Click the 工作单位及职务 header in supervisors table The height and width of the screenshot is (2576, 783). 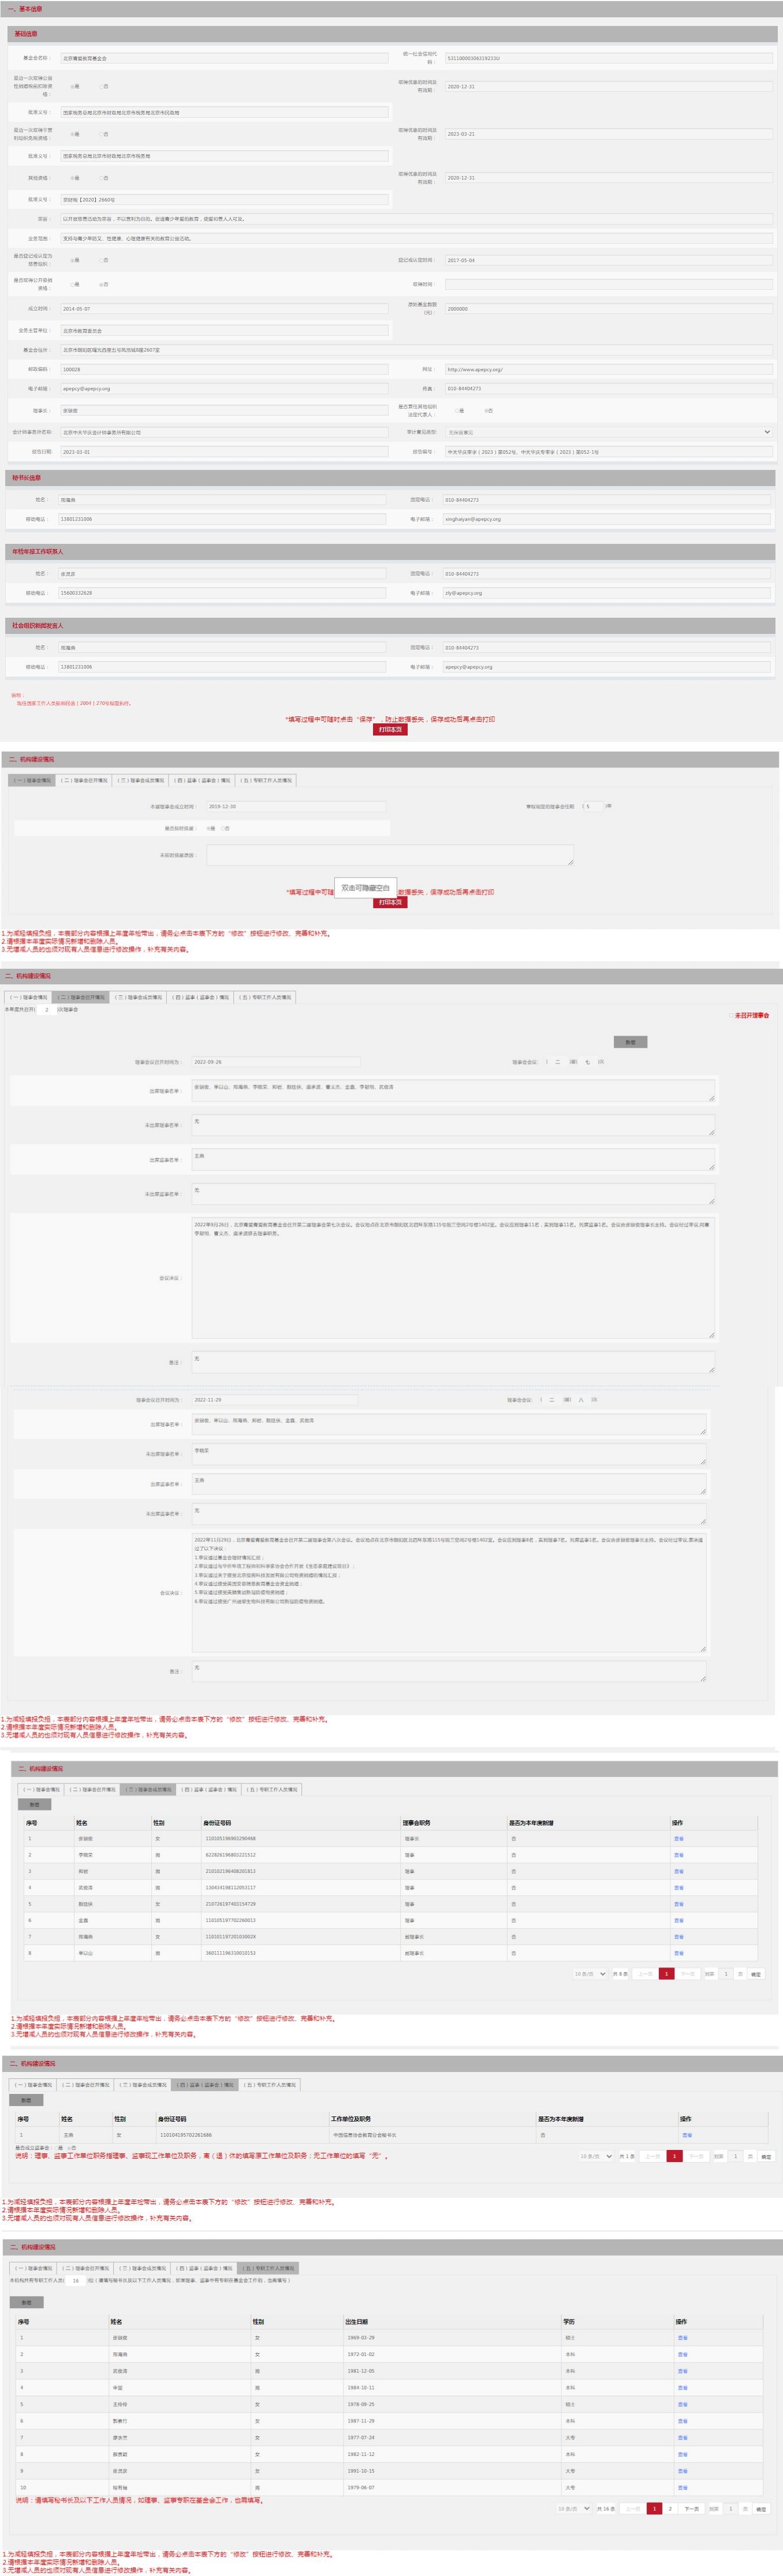click(351, 2119)
